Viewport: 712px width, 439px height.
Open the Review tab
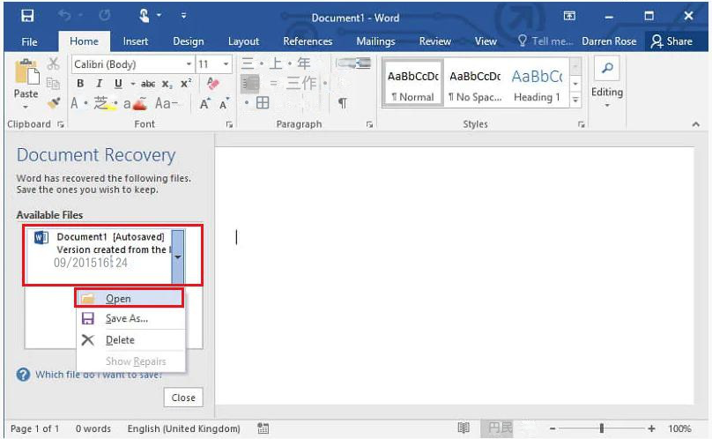(x=434, y=41)
